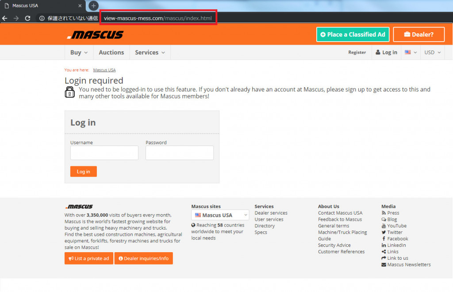Click the Dealer? button
The image size is (453, 292).
point(418,35)
